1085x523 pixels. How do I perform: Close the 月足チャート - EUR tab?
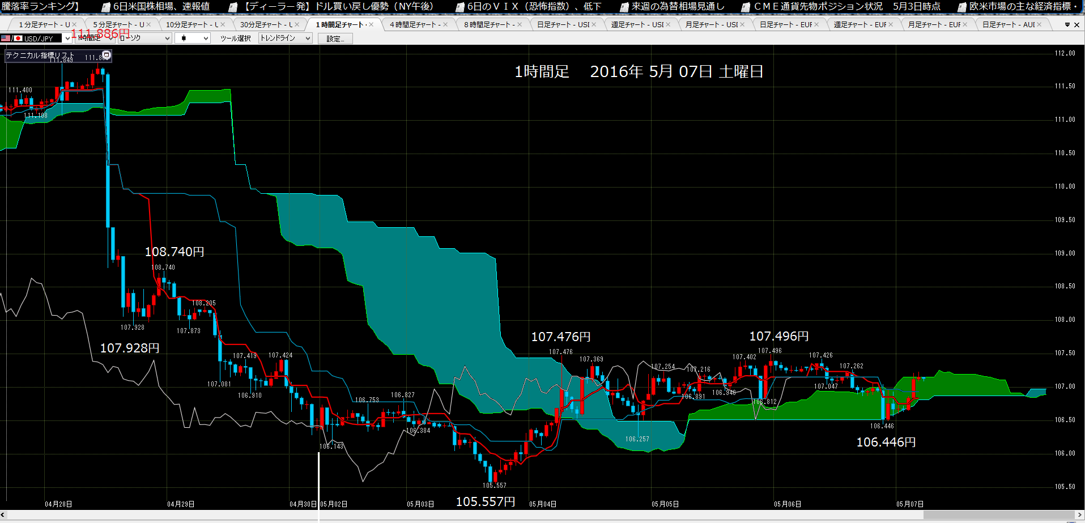click(965, 24)
